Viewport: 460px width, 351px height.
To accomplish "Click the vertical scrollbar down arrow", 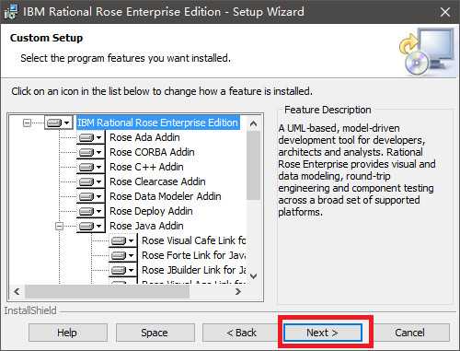I will pos(253,276).
